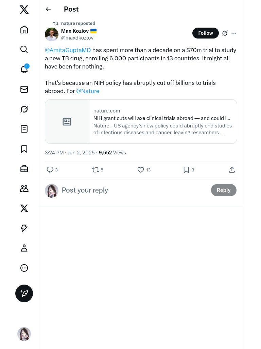Expand the sidebar More options menu
The width and height of the screenshot is (261, 349).
pos(24,268)
